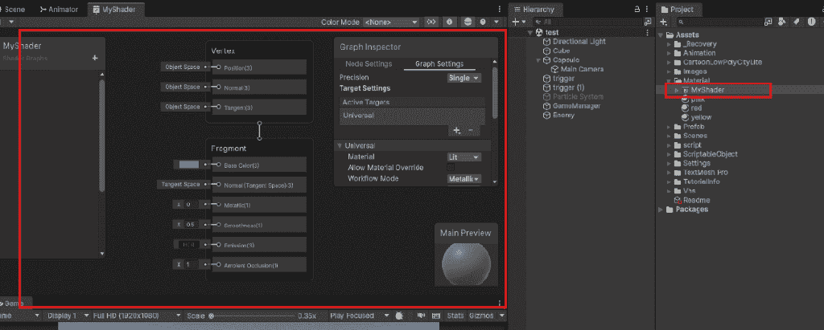Select Directional Light in Hierarchy
The image size is (824, 330).
[x=579, y=42]
